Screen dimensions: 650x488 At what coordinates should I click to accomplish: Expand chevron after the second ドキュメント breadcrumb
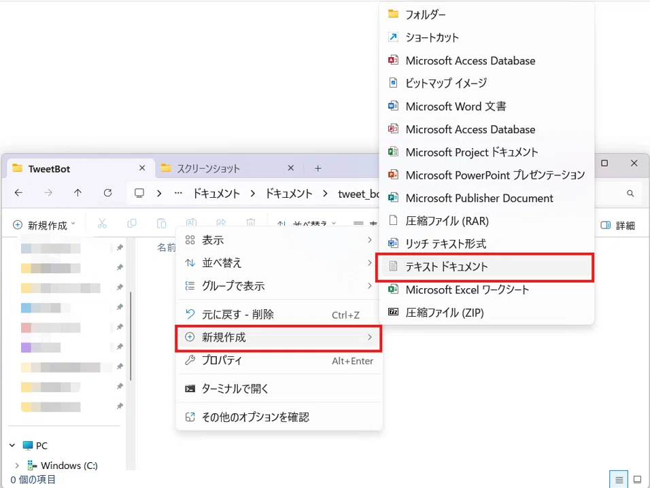click(325, 194)
